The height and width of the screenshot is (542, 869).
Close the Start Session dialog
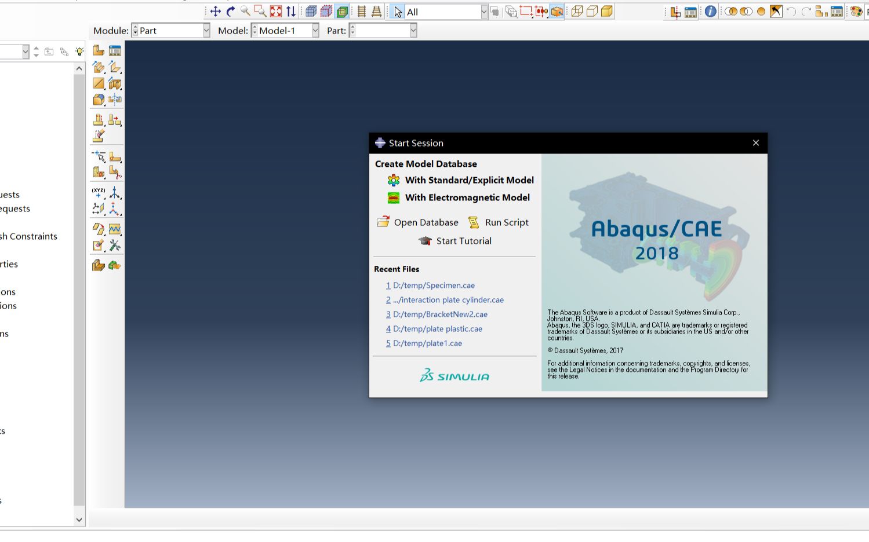coord(756,143)
